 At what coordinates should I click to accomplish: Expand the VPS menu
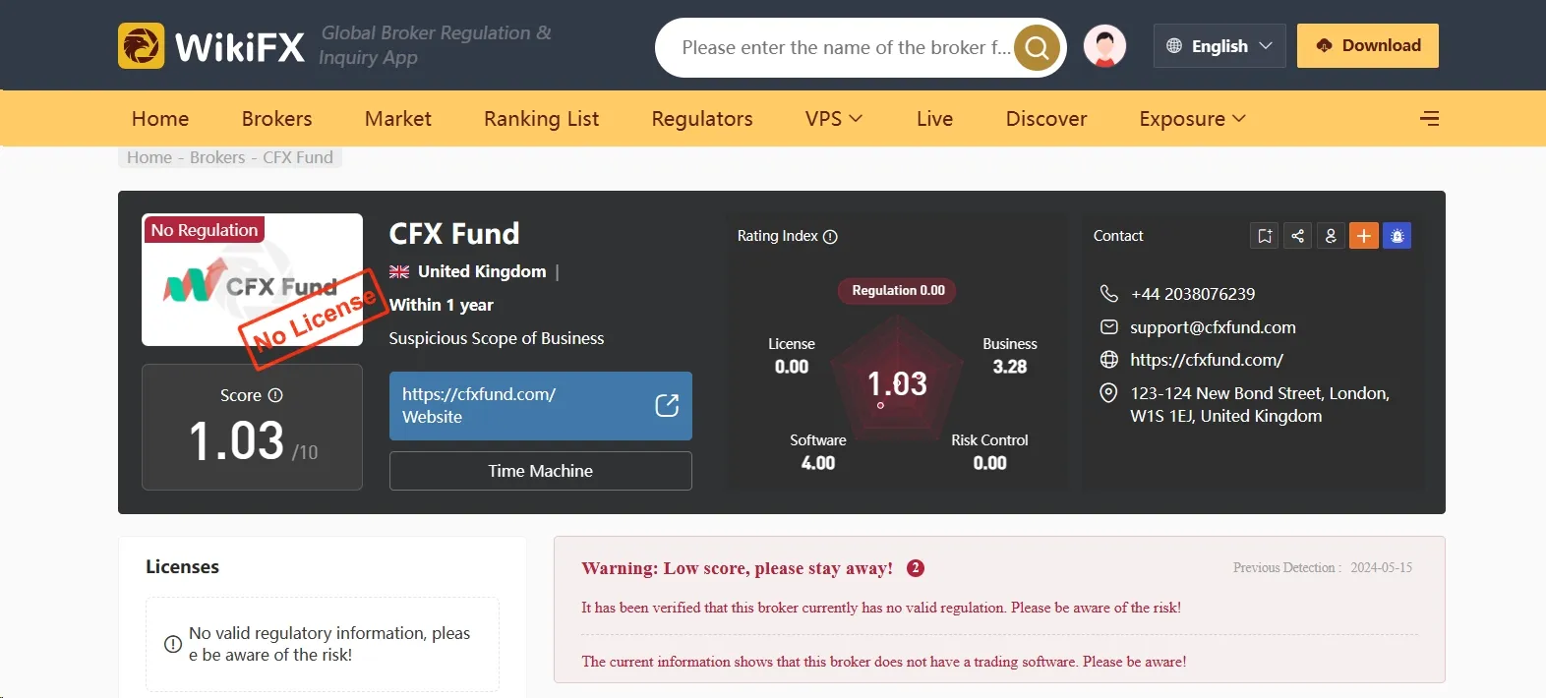pyautogui.click(x=834, y=119)
